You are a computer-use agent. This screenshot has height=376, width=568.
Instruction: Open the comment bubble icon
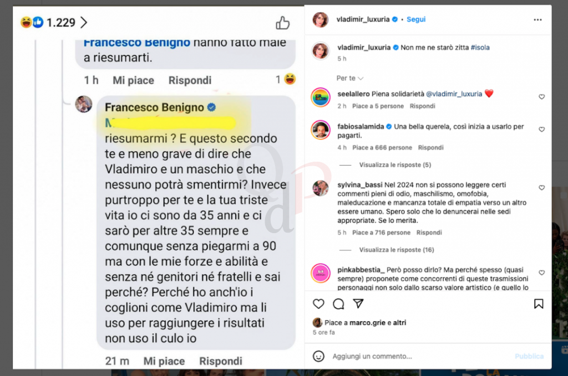[x=338, y=303]
